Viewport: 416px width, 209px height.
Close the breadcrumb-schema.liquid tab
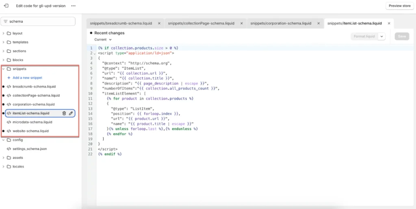pyautogui.click(x=159, y=23)
